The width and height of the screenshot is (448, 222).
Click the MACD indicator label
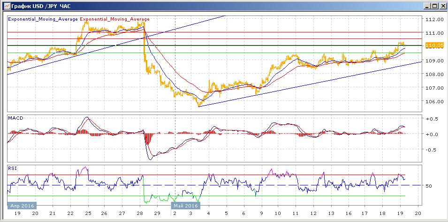(15, 118)
